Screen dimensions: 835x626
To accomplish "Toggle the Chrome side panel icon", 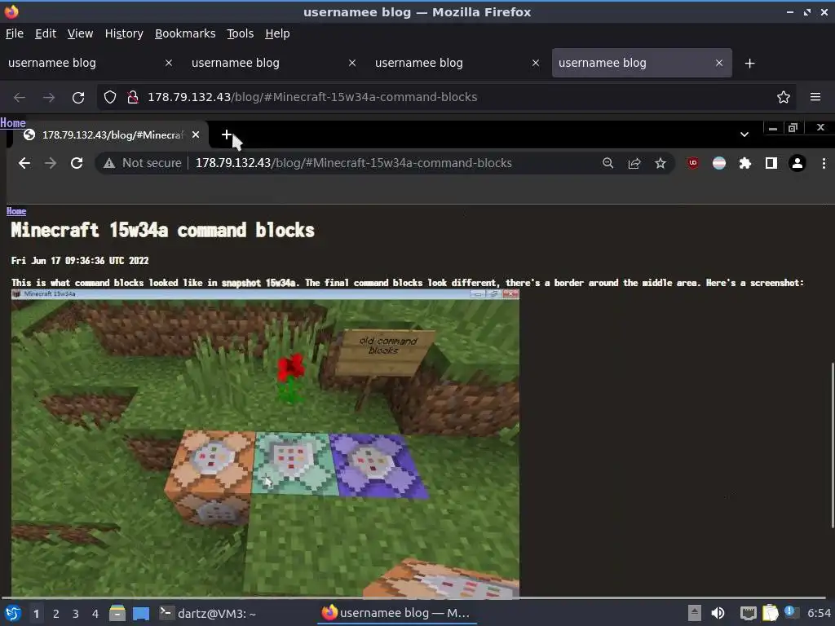I will point(771,163).
